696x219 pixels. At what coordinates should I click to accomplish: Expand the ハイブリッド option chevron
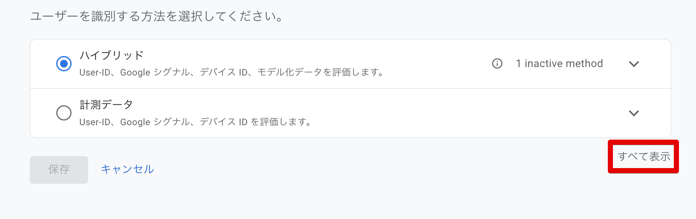pos(634,64)
